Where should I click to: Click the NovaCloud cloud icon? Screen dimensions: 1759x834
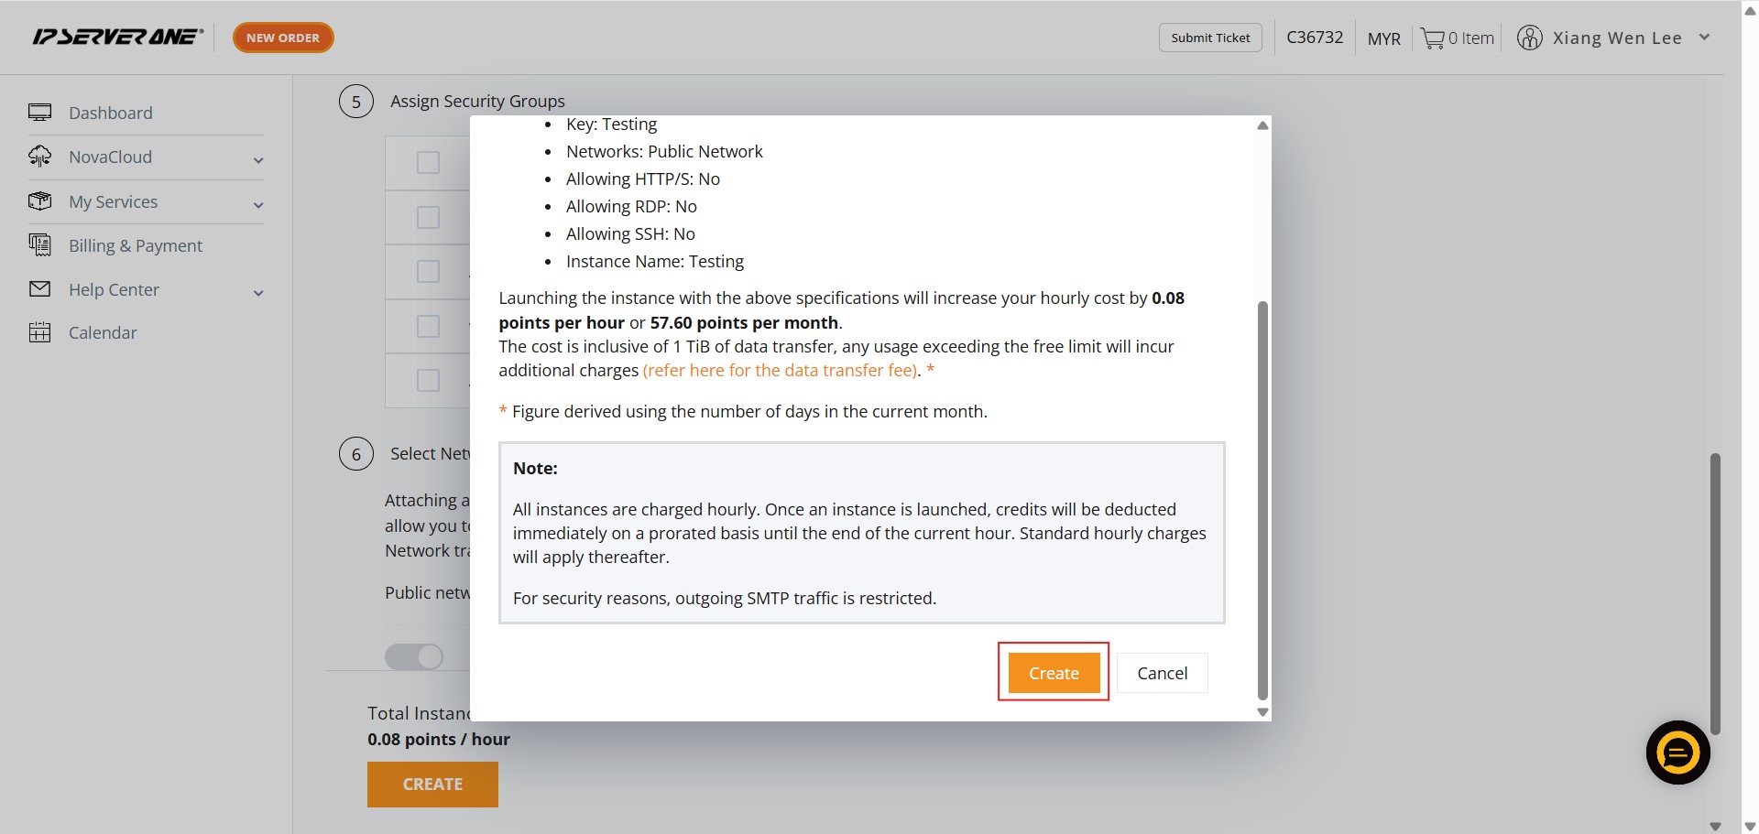click(x=39, y=157)
